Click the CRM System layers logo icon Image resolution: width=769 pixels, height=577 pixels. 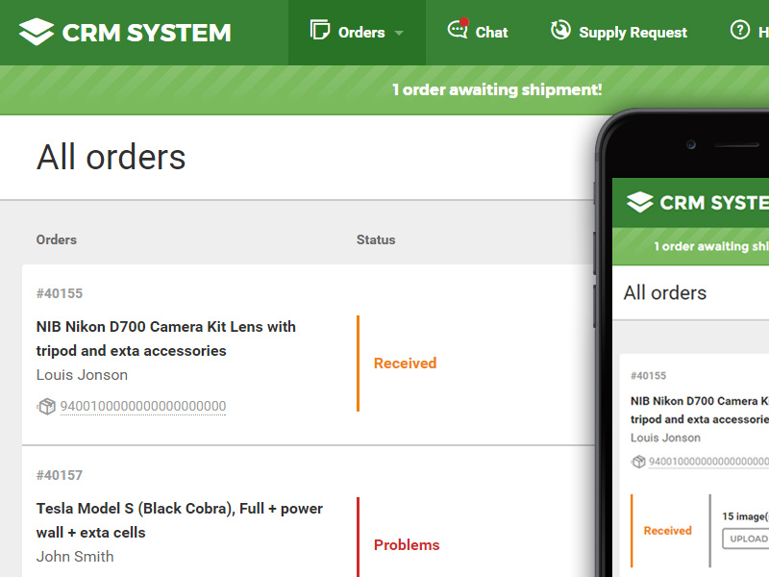click(x=37, y=32)
